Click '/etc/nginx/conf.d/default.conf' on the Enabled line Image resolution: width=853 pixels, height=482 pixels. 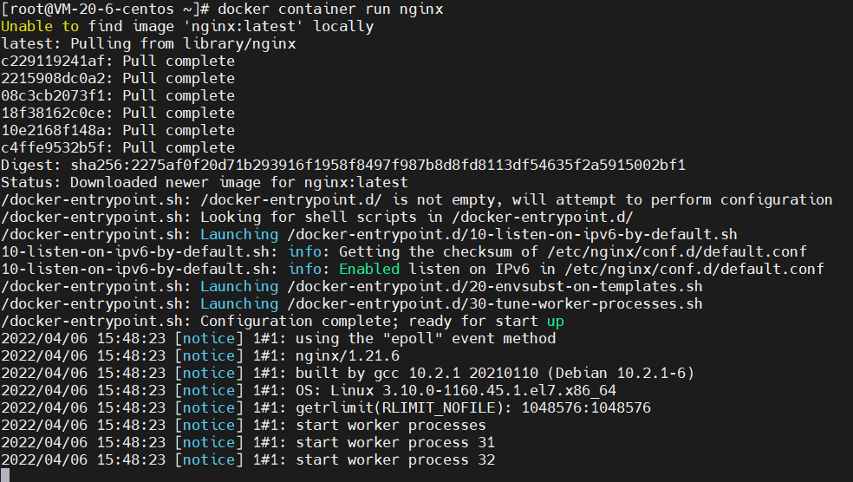tap(694, 270)
